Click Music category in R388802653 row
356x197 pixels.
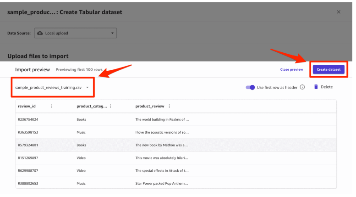point(81,183)
